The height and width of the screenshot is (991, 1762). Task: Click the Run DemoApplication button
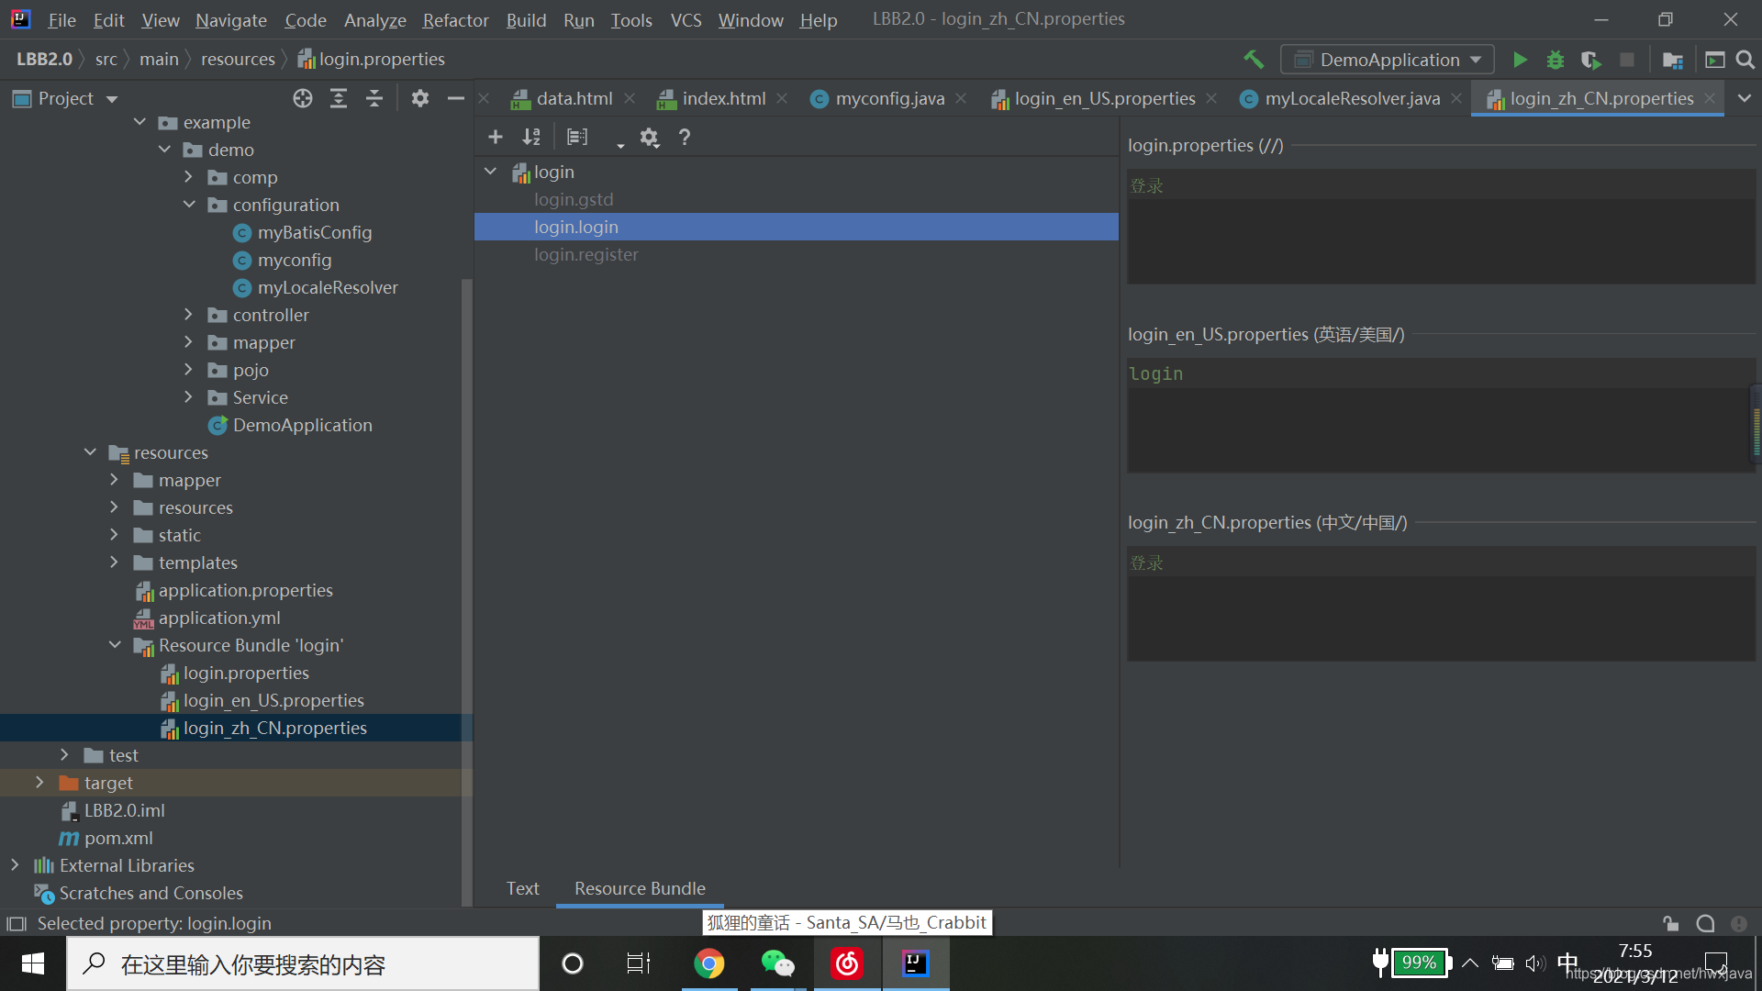(1520, 58)
